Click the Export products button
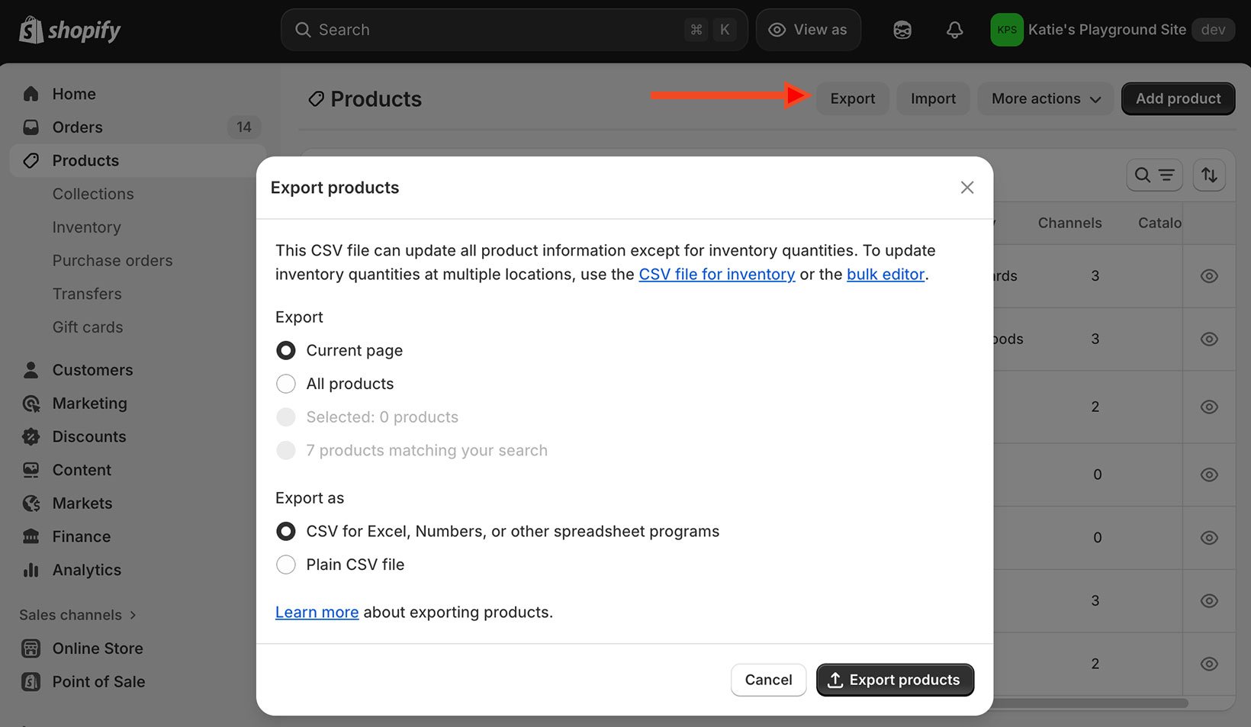 895,680
